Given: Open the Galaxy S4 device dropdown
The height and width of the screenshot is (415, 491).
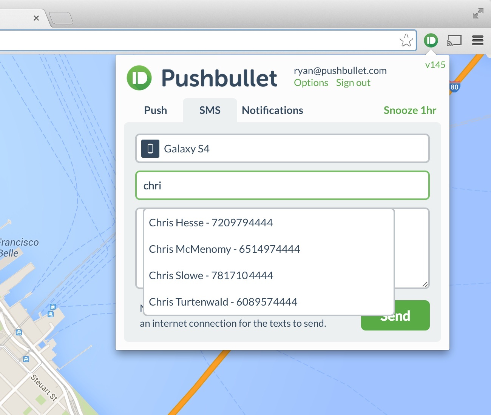Looking at the screenshot, I should coord(282,149).
